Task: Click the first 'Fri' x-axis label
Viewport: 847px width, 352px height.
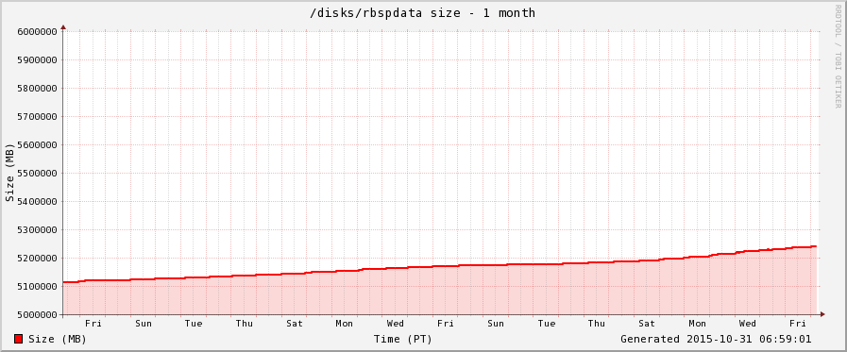Action: (93, 324)
